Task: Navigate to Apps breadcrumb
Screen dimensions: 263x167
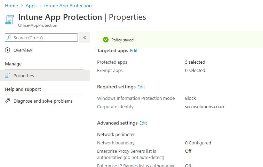Action: click(x=31, y=6)
